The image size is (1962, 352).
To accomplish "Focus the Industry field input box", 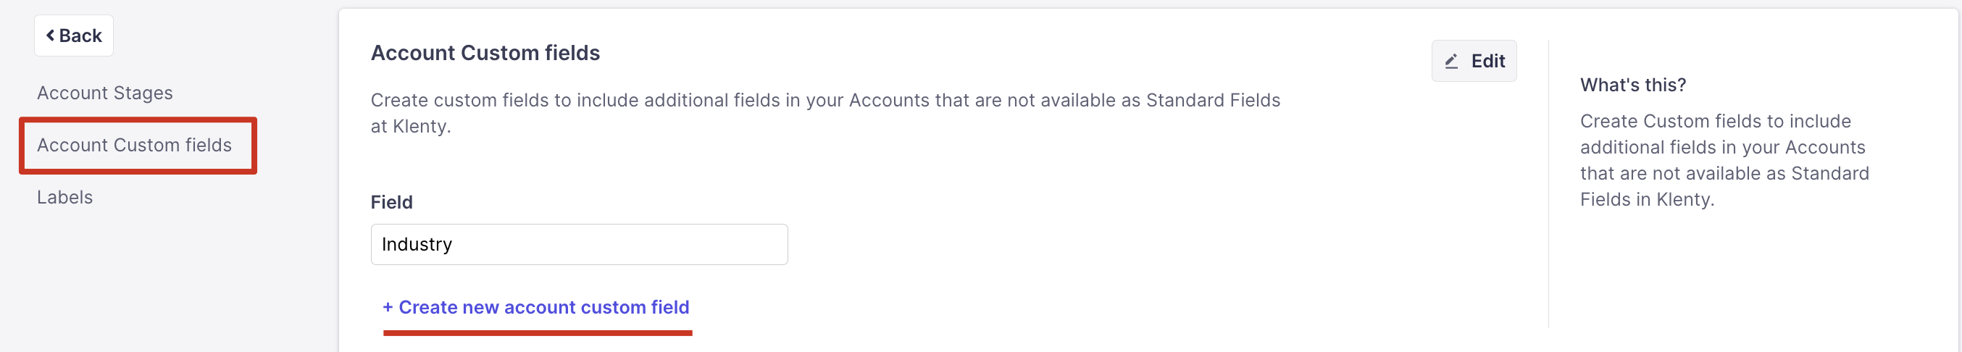I will pyautogui.click(x=579, y=245).
